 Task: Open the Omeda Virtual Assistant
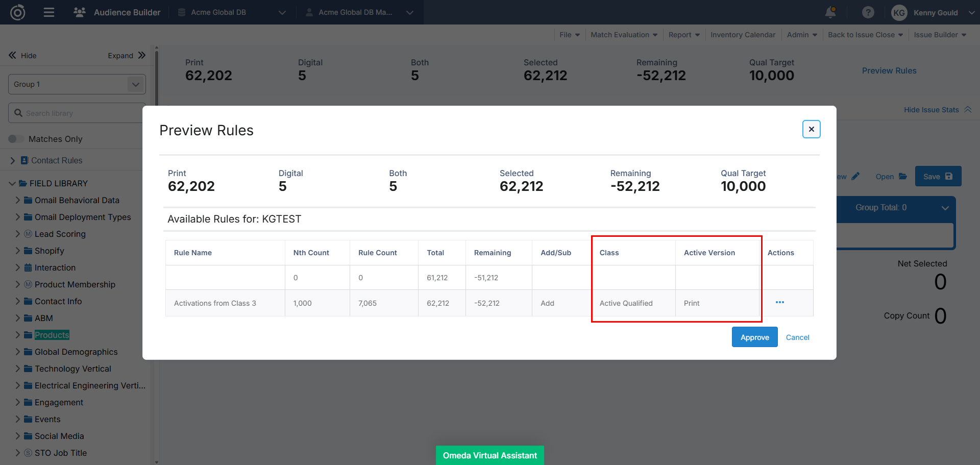point(489,455)
